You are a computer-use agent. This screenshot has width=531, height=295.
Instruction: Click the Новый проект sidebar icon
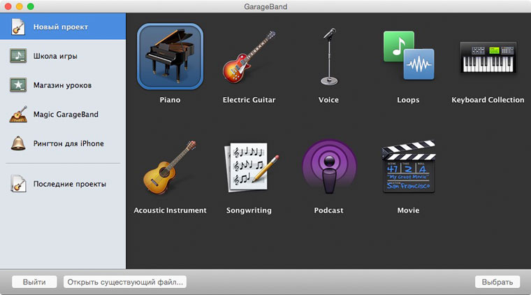(17, 27)
